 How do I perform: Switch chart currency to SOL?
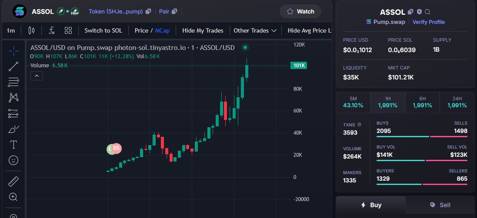(103, 30)
